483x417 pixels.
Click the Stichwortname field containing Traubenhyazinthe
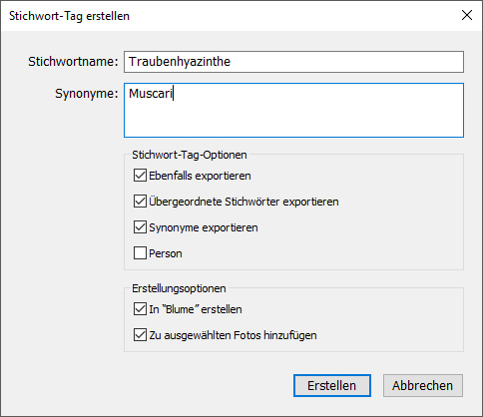coord(293,62)
